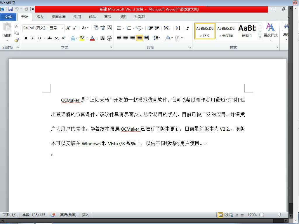Apply red font color button
The height and width of the screenshot is (224, 299).
(92, 38)
